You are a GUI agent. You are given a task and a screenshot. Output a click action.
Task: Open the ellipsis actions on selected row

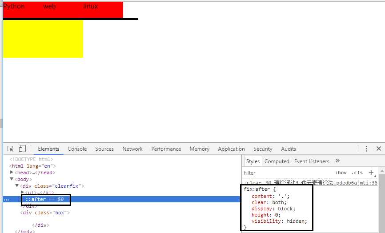coord(6,200)
